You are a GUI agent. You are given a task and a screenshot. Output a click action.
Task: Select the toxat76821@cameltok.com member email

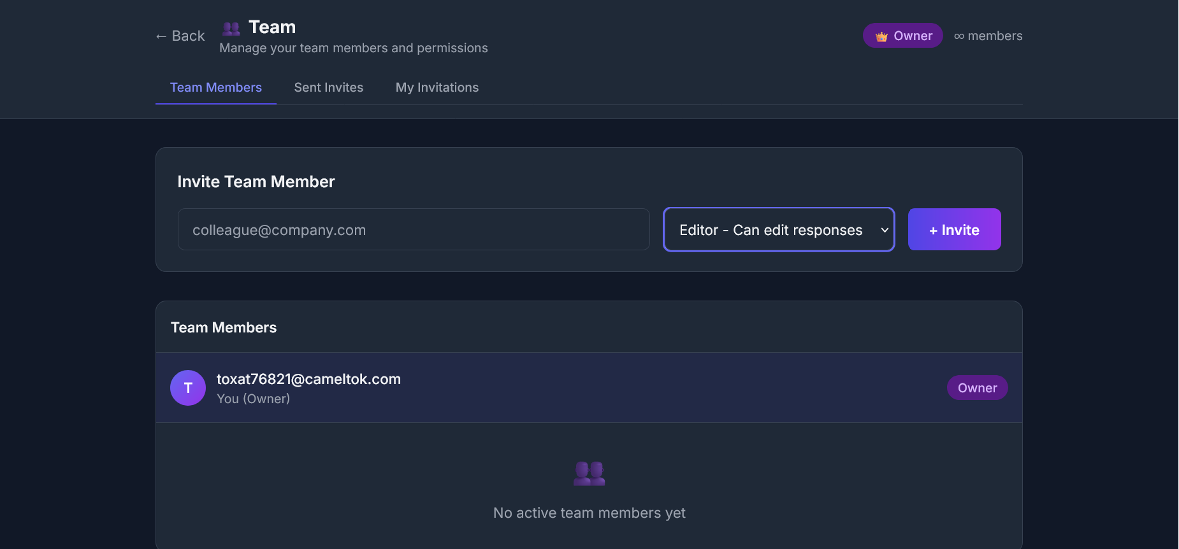[308, 379]
